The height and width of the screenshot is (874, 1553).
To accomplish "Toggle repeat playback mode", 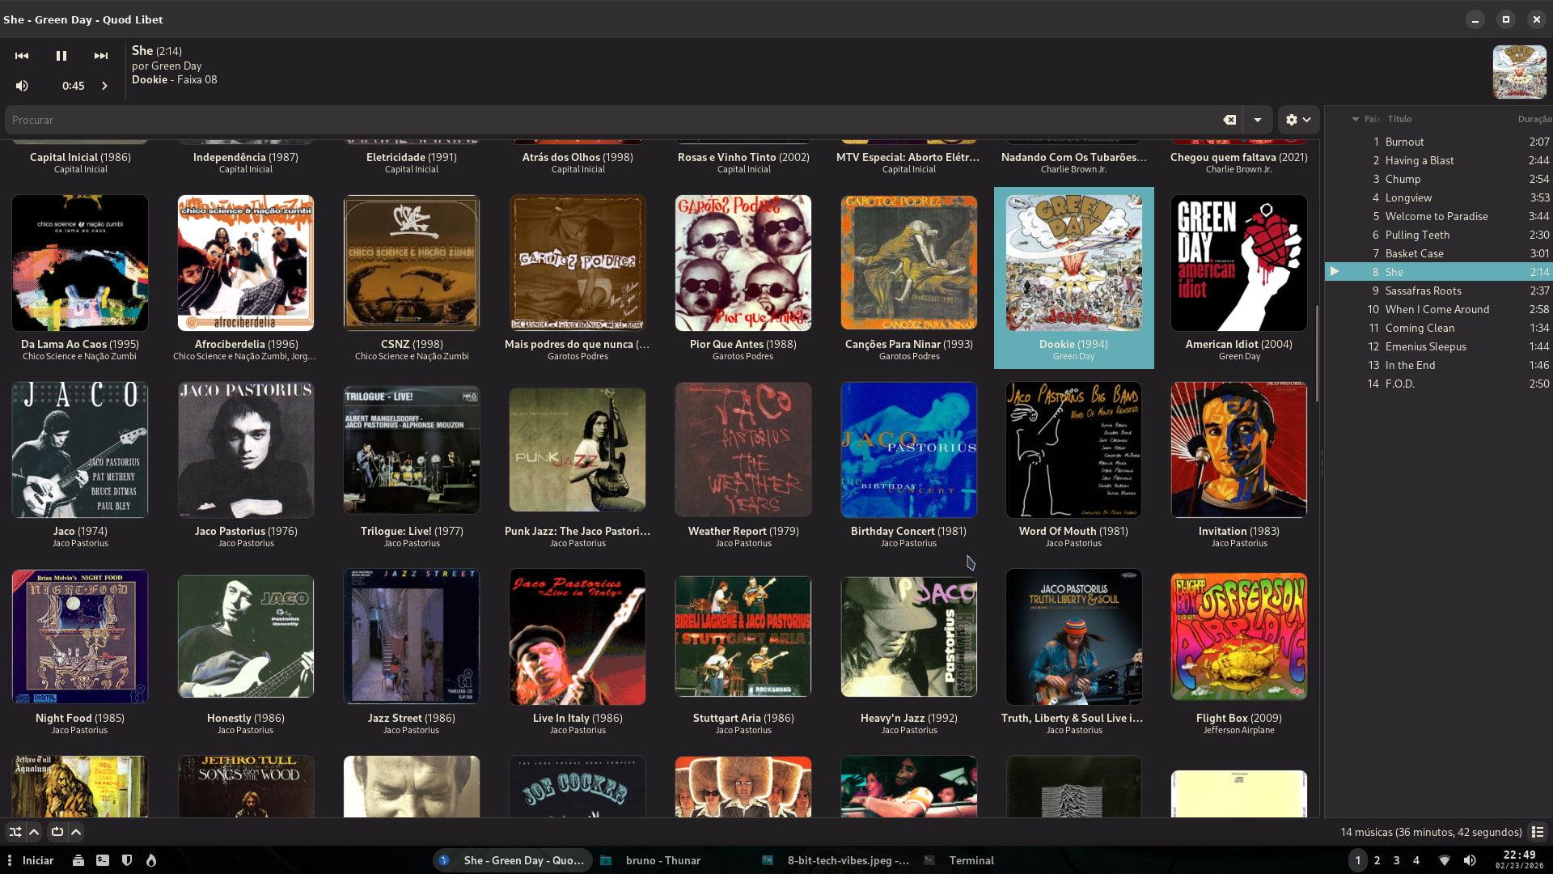I will point(57,832).
